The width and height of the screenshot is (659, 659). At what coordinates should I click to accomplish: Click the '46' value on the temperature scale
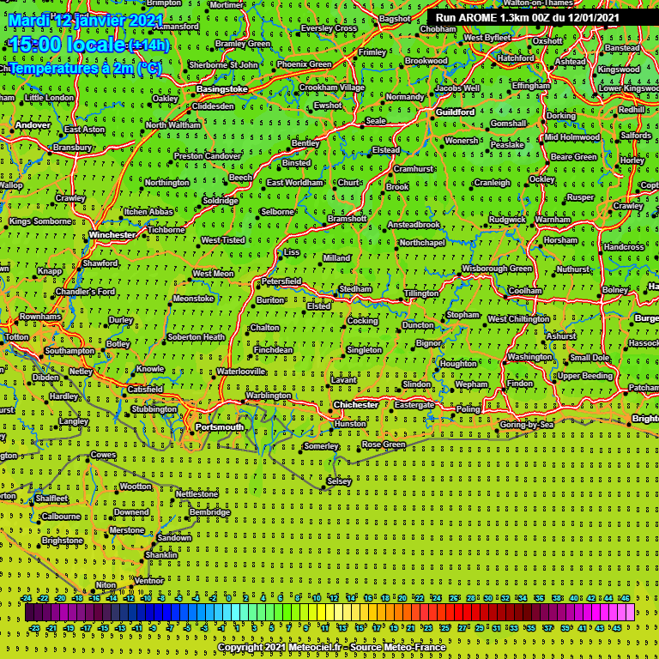point(626,598)
